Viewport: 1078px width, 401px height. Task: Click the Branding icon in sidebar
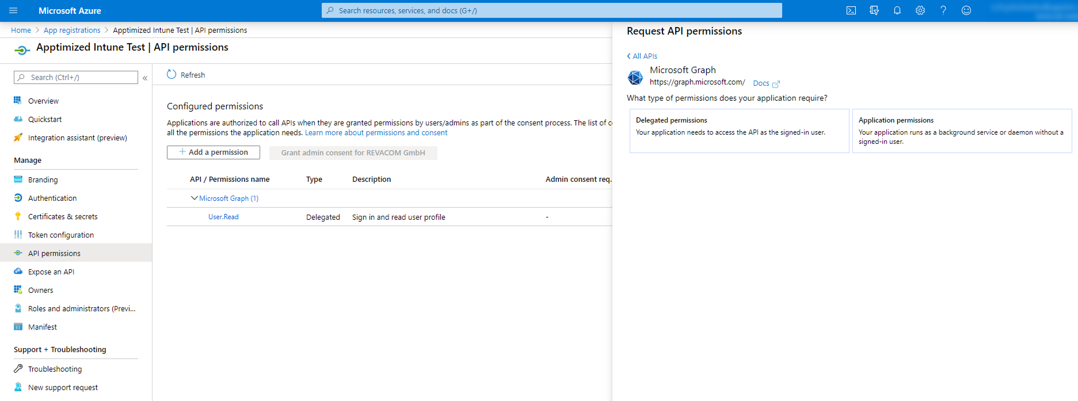click(18, 180)
